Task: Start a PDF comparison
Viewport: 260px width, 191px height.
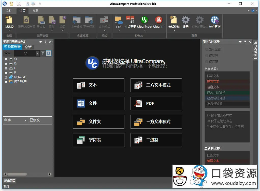Action: coord(156,103)
